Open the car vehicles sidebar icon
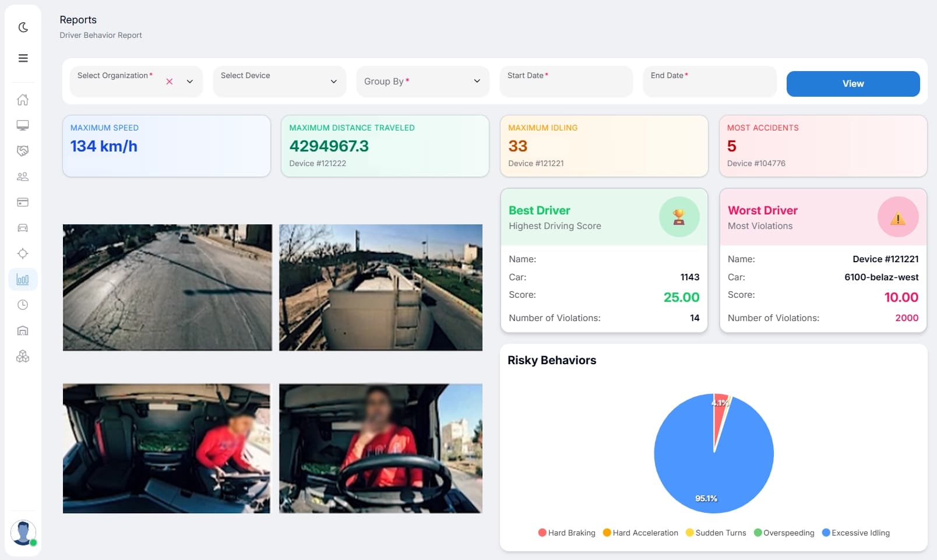The image size is (937, 560). coord(23,228)
